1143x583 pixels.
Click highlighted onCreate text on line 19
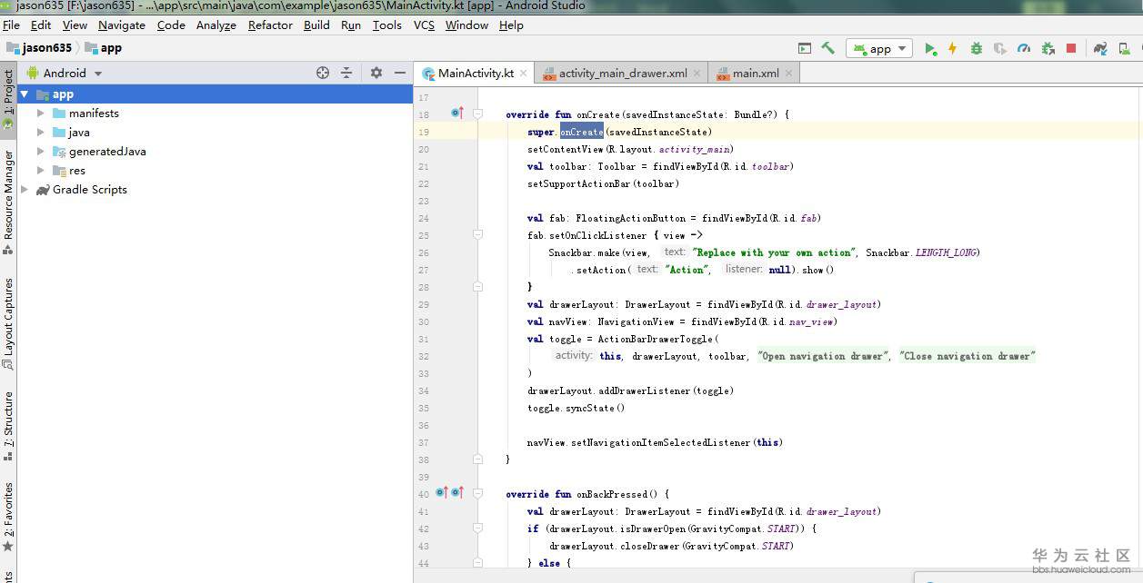tap(582, 132)
